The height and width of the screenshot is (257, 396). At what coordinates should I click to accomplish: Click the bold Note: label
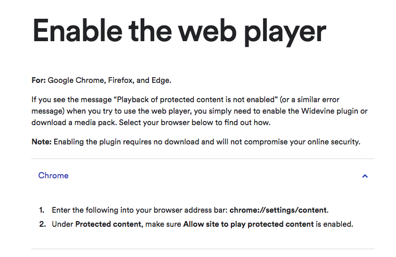point(41,142)
